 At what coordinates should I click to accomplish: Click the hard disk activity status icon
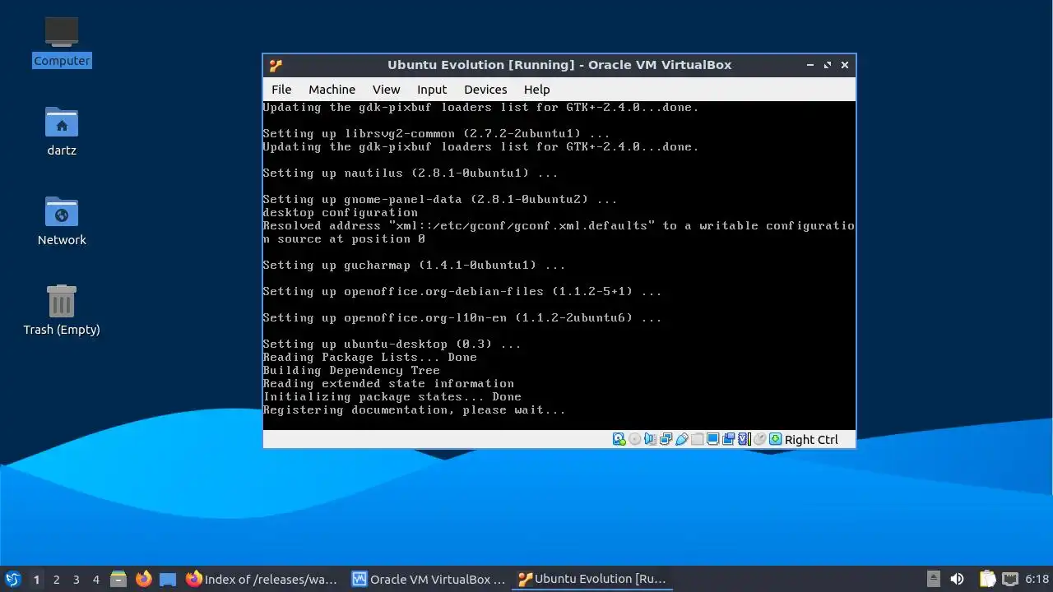coord(619,439)
